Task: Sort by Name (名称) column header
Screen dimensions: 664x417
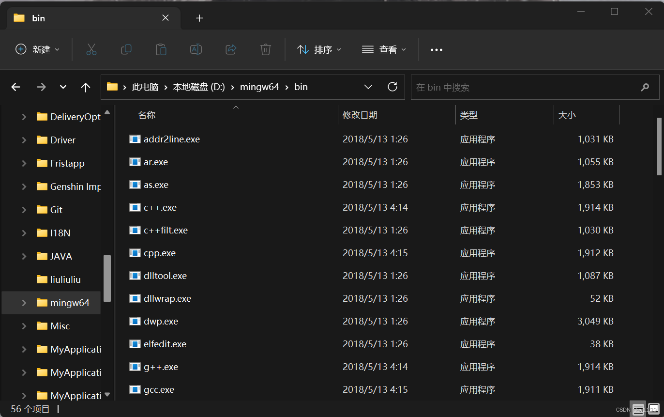Action: point(147,115)
